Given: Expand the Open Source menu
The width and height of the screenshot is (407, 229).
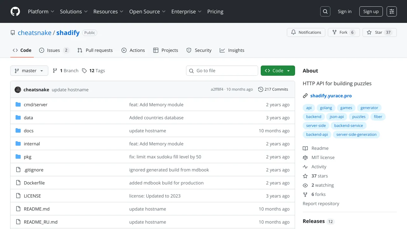Looking at the screenshot, I should [147, 11].
